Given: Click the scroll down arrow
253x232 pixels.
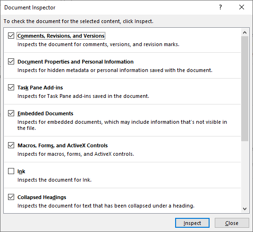Looking at the screenshot, I should point(245,209).
